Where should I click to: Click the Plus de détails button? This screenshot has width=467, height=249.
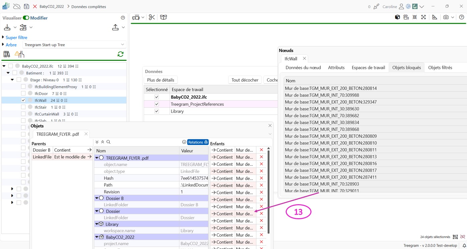(x=161, y=80)
